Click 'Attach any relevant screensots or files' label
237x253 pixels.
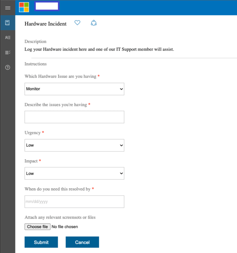(x=60, y=217)
